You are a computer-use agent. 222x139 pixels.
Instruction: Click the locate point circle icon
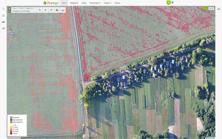46,10
